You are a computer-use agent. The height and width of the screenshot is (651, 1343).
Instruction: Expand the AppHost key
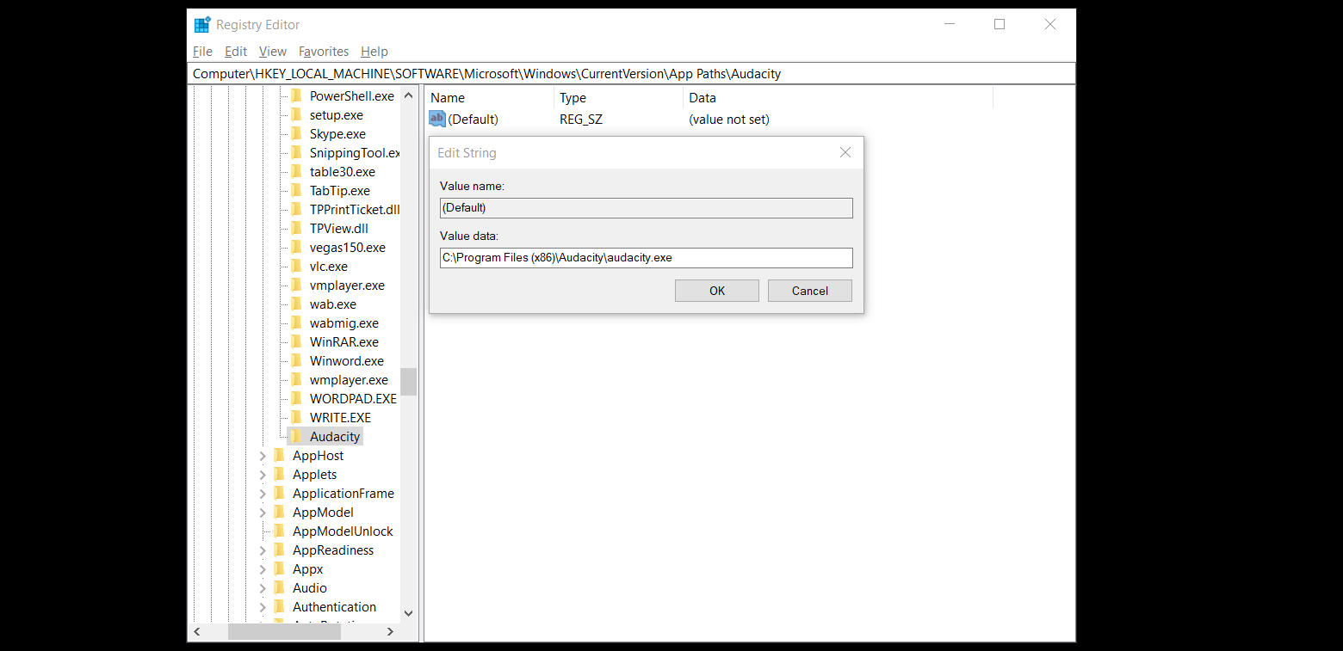tap(263, 456)
